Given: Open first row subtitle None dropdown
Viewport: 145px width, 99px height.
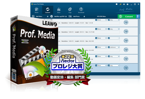Looking at the screenshot, I should 101,20.
